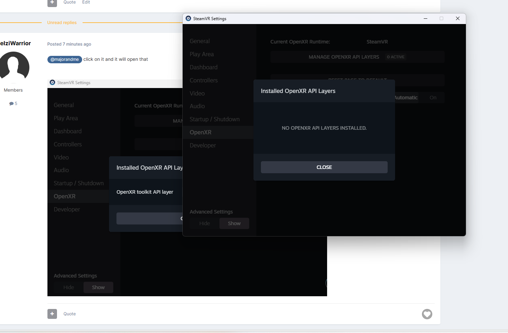Close the Installed OpenXR API Layers dialog
508x333 pixels.
tap(324, 167)
